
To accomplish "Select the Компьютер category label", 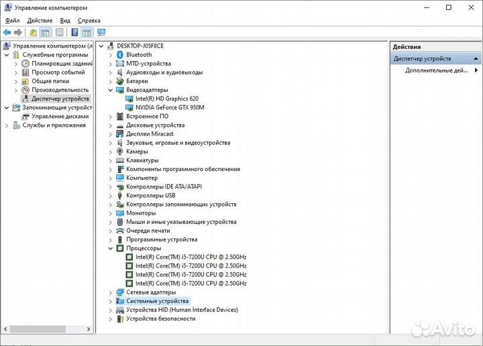I will [x=142, y=178].
